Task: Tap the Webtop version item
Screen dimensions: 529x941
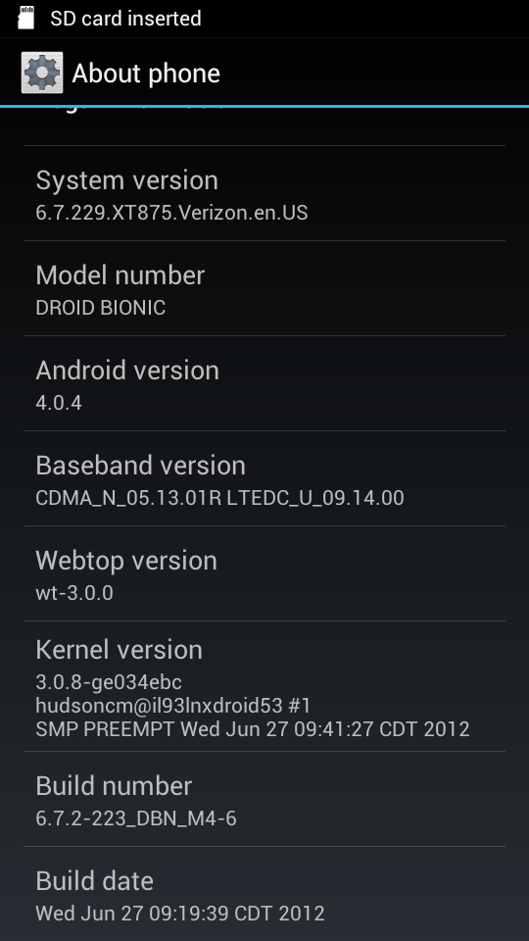Action: (x=264, y=573)
